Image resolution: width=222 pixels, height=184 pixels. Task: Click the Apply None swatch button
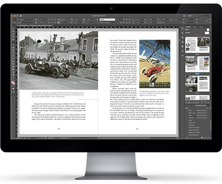(x=13, y=88)
